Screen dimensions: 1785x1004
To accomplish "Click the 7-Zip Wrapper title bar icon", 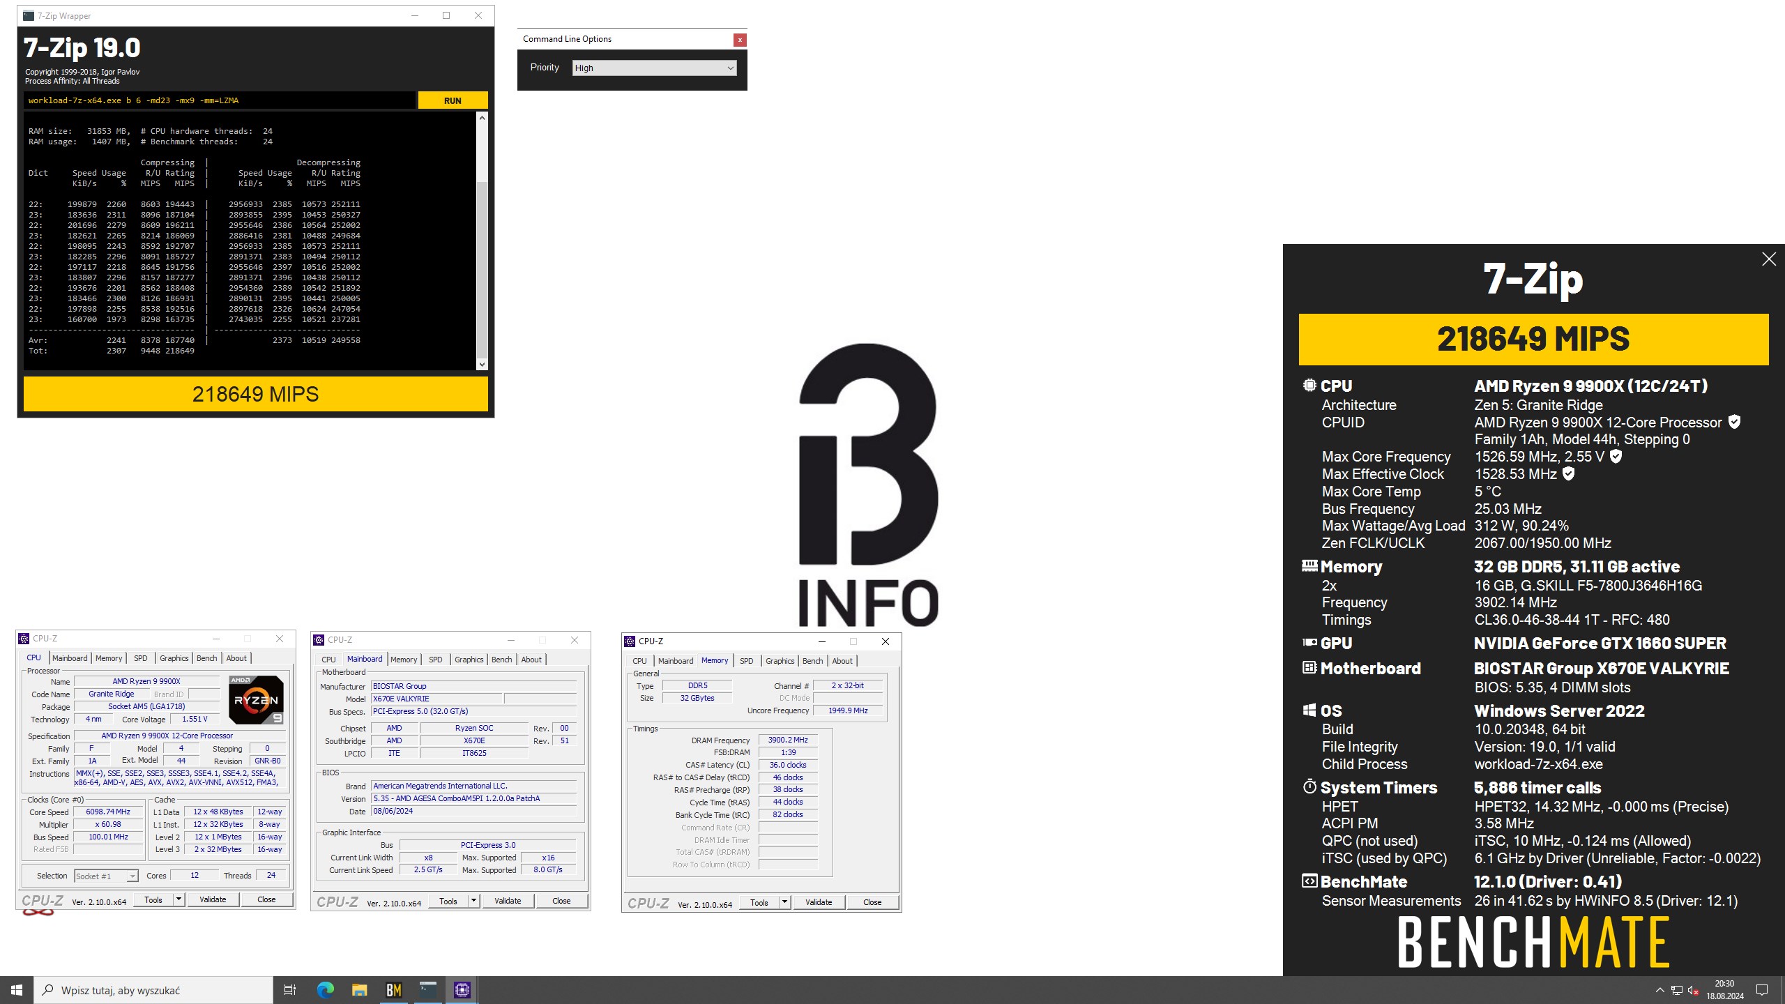I will point(29,15).
